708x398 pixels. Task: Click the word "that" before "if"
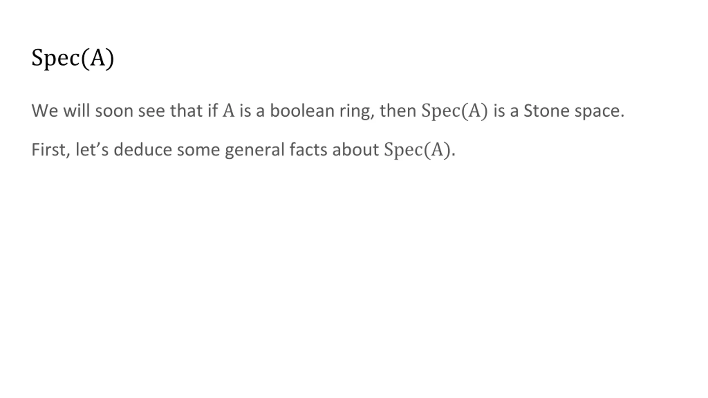pyautogui.click(x=186, y=111)
